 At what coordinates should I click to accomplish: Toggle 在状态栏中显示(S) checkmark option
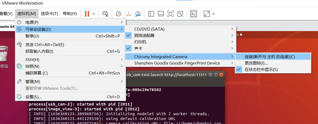point(273,70)
